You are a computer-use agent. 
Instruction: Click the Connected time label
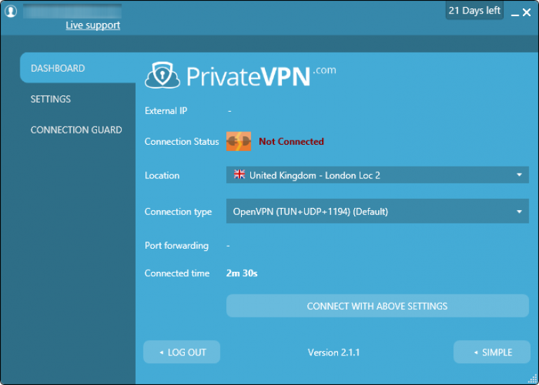point(177,273)
